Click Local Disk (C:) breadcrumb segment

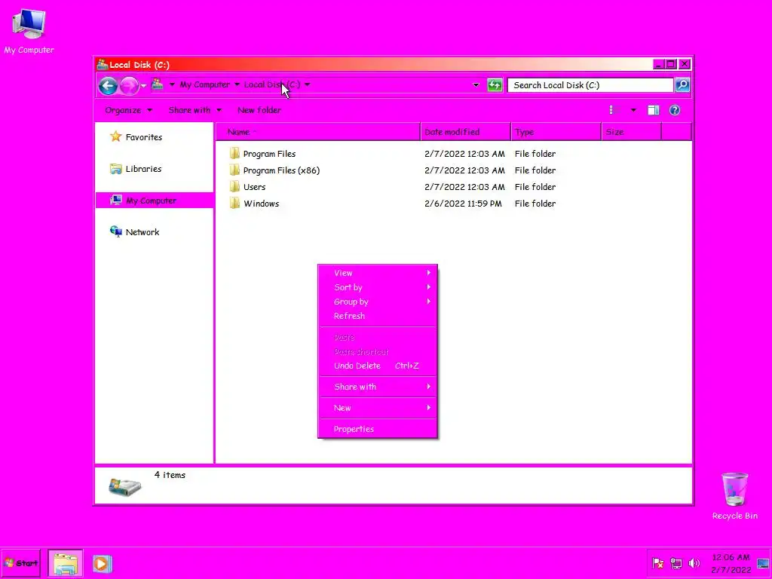[x=271, y=84]
